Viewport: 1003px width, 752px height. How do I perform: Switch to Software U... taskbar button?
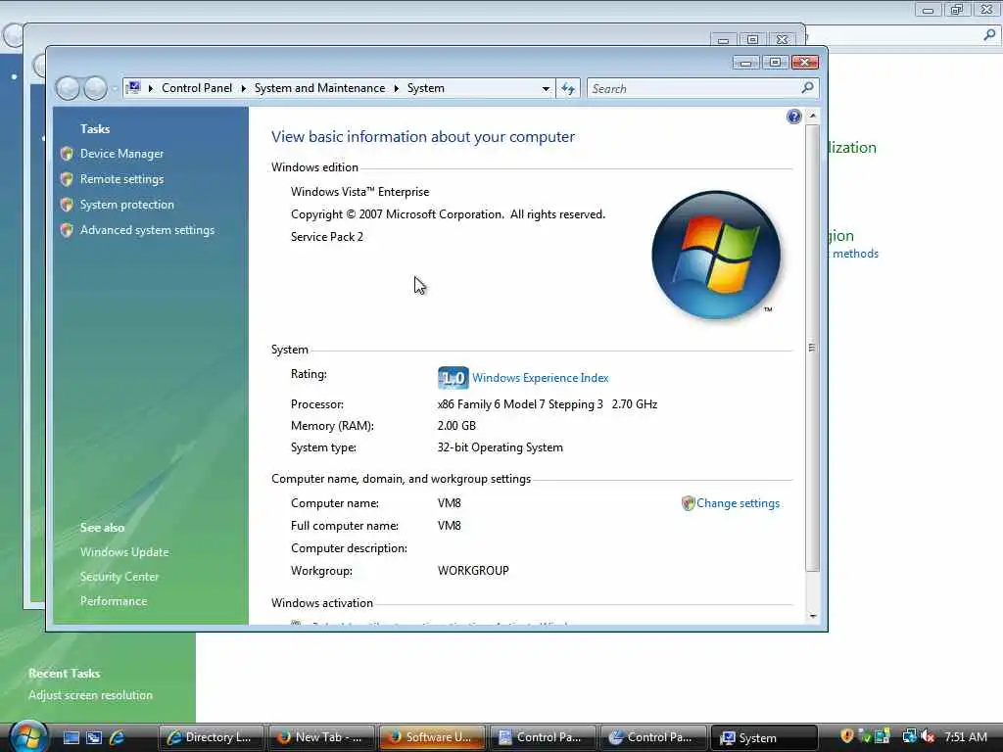[x=432, y=737]
